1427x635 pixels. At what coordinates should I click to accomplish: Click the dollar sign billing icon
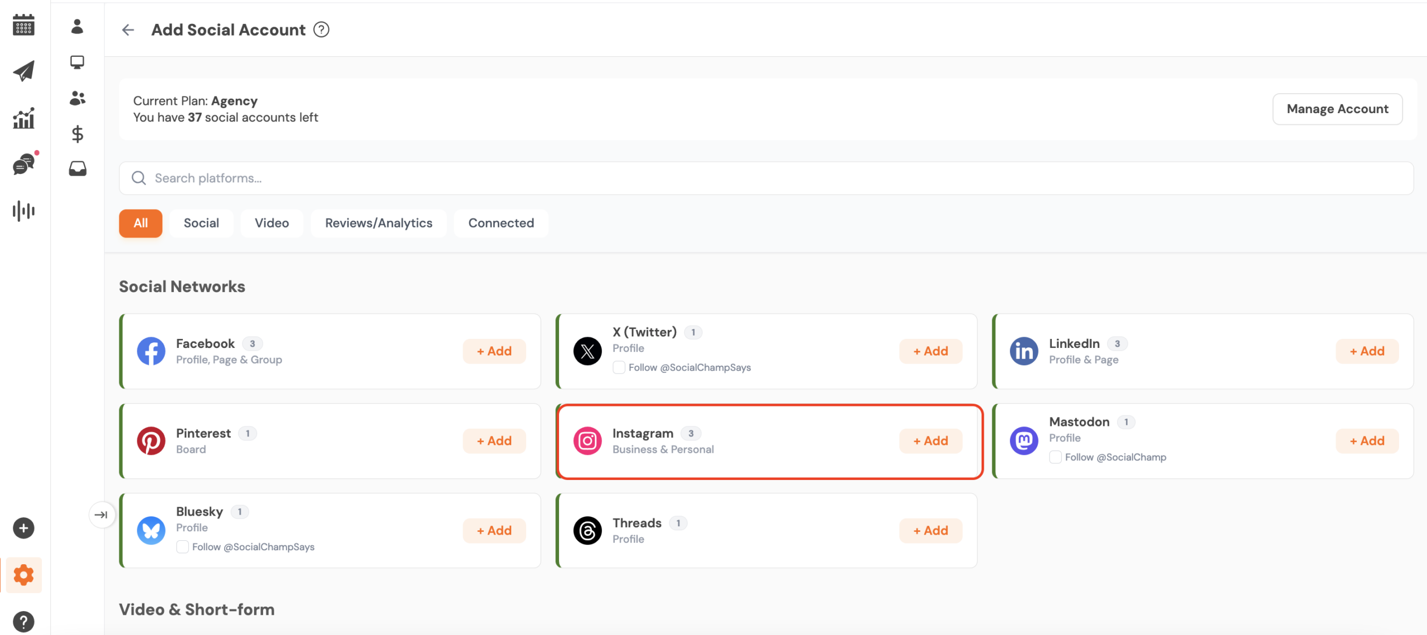pyautogui.click(x=77, y=134)
